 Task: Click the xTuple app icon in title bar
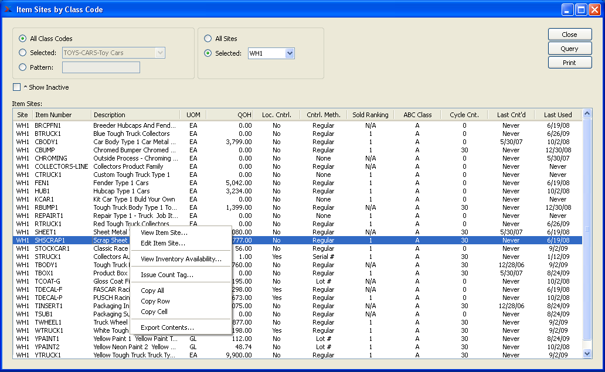(8, 9)
